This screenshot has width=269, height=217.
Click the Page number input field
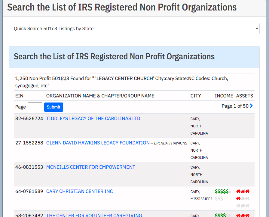pos(35,107)
